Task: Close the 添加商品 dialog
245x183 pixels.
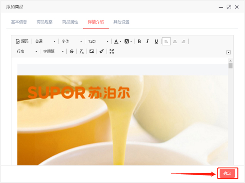Action: (237, 7)
